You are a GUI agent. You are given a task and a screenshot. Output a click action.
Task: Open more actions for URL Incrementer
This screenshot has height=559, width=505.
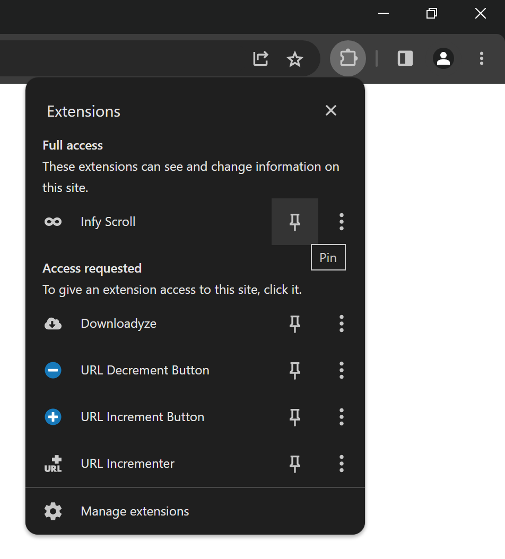coord(341,464)
